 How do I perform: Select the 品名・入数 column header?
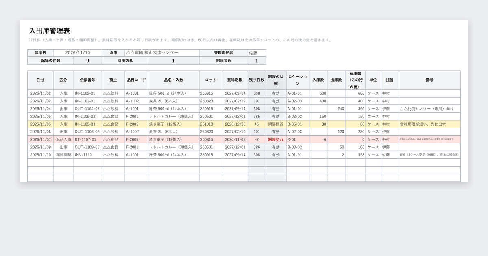[174, 80]
